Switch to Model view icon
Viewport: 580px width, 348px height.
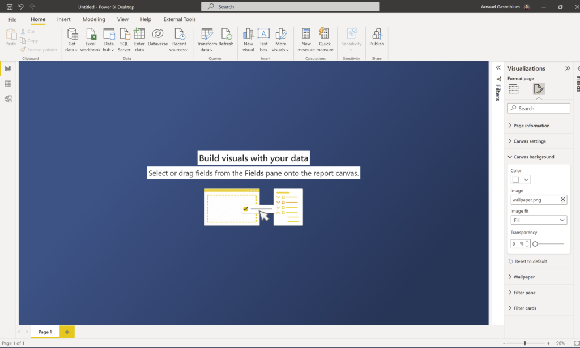point(8,99)
